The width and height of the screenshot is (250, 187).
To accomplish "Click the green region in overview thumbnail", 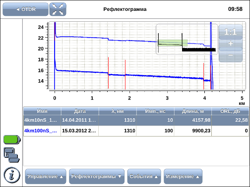I will point(173,43).
